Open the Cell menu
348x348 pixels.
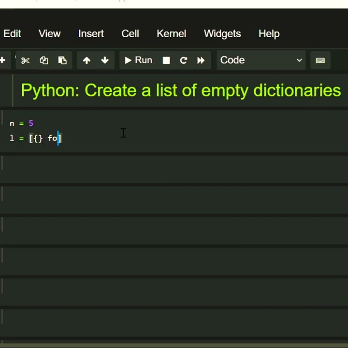pyautogui.click(x=130, y=34)
